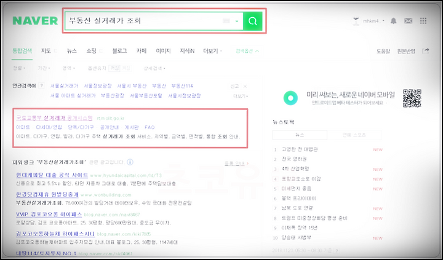This screenshot has height=260, width=443.
Task: Switch to the 블로그 tab
Action: point(119,51)
